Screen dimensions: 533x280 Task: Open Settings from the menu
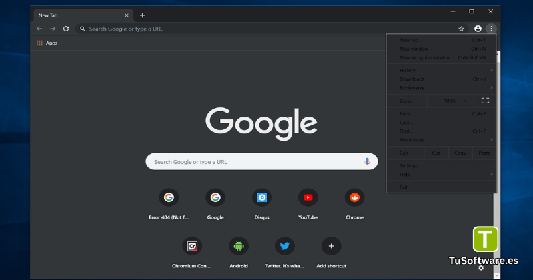pos(441,166)
